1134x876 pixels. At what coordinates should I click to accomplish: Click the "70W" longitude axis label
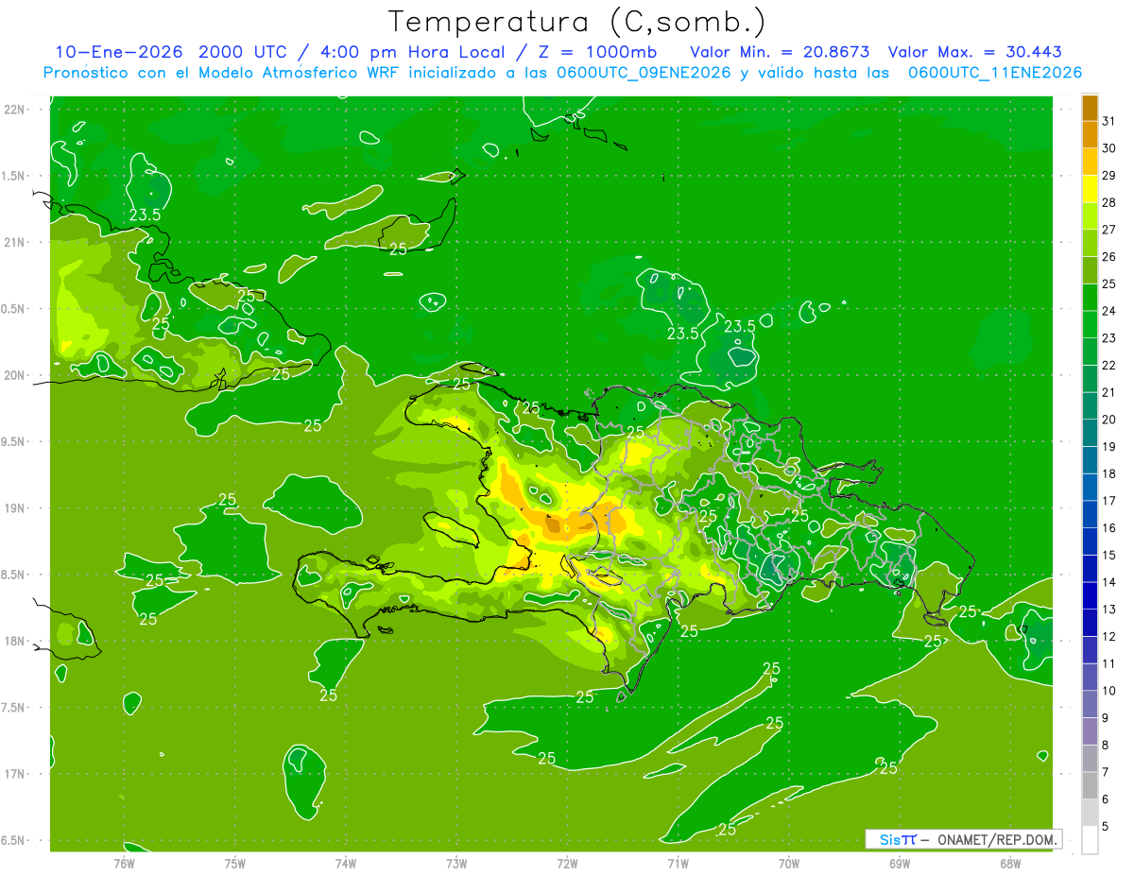coord(788,863)
